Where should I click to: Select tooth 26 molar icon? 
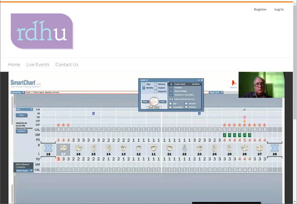click(x=245, y=148)
